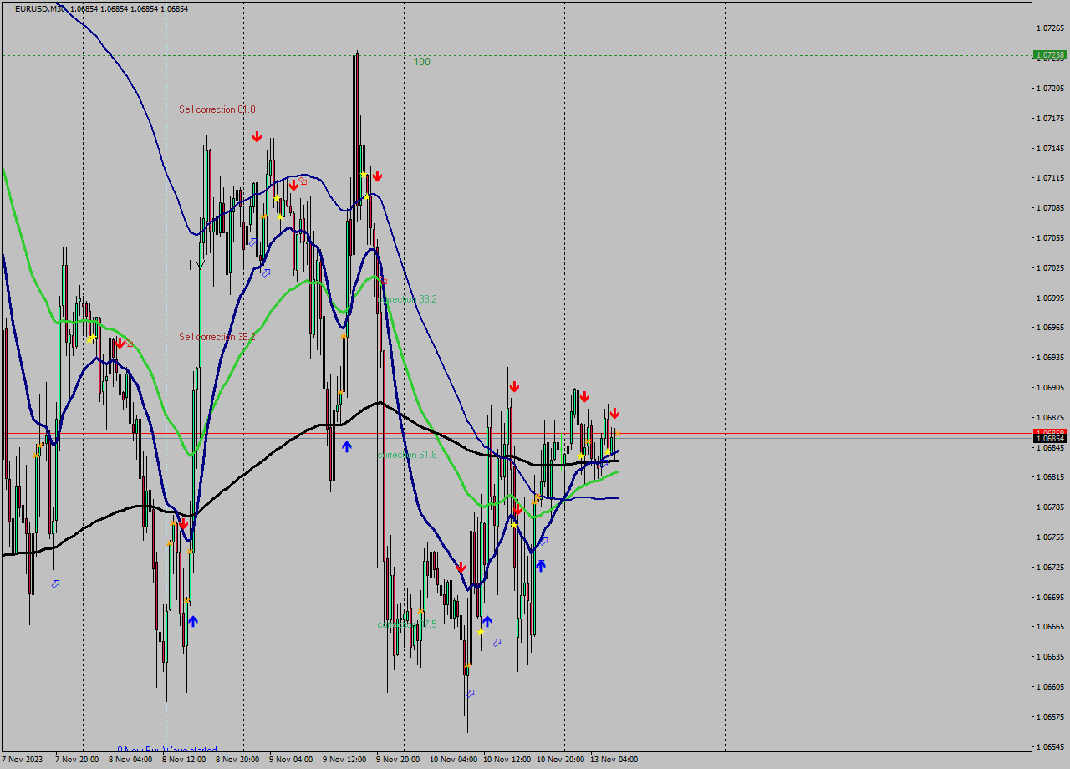Select the red arrow beside Sell correction 38.2

pyautogui.click(x=120, y=343)
